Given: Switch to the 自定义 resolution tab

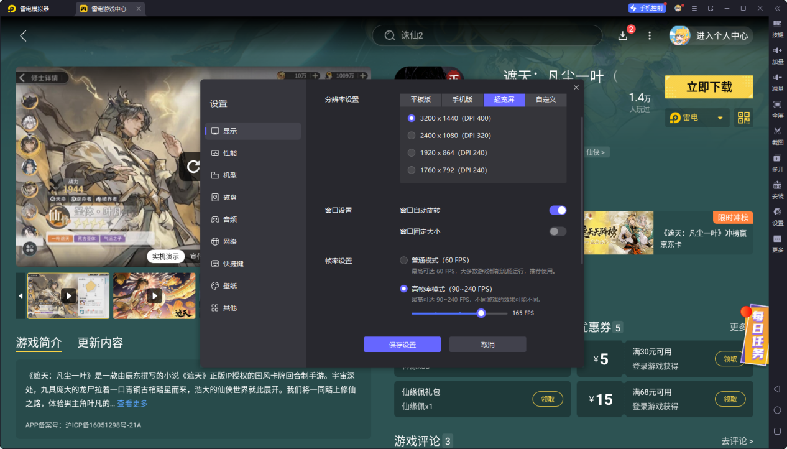Looking at the screenshot, I should 546,100.
